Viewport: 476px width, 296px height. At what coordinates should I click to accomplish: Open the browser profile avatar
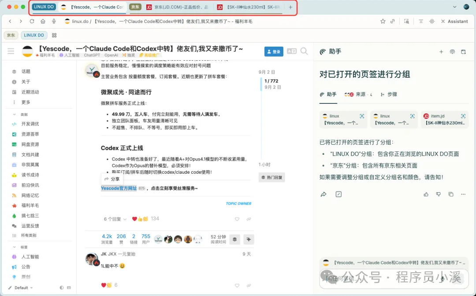(x=466, y=7)
